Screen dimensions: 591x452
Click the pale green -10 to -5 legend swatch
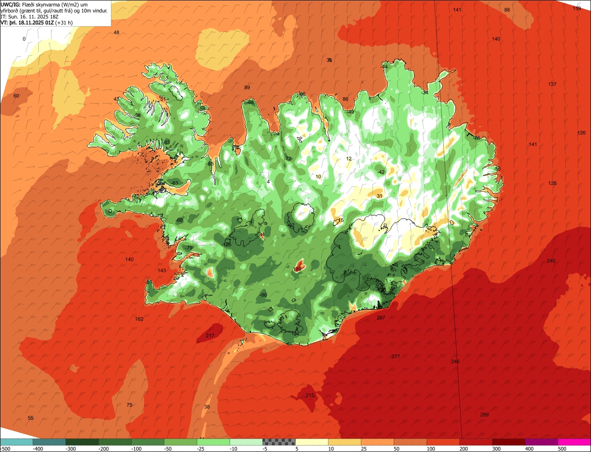click(x=246, y=442)
